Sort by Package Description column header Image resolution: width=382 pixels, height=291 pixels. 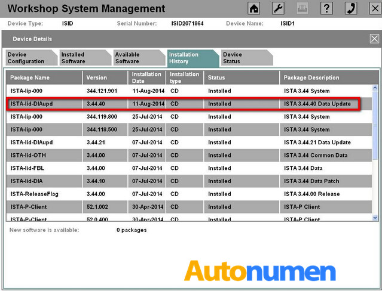(x=329, y=78)
